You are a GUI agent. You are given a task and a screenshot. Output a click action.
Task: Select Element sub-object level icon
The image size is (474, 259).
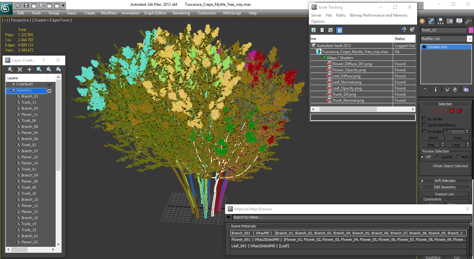click(460, 111)
